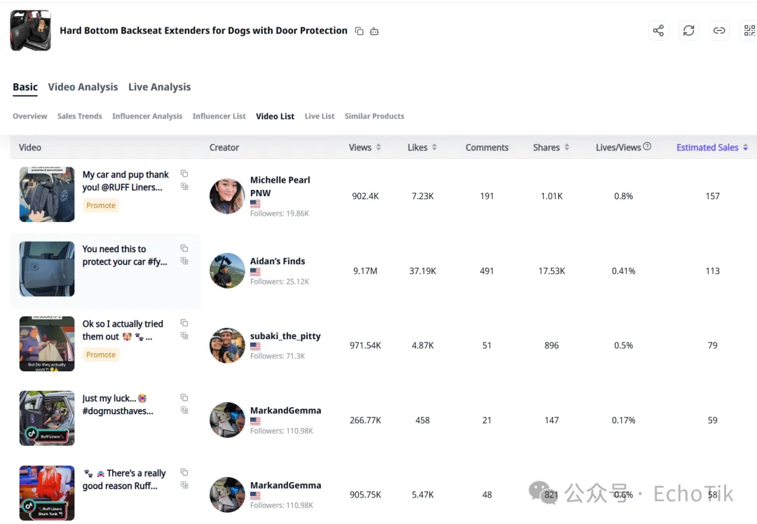Image resolution: width=757 pixels, height=524 pixels.
Task: Open video 'You need this to protect your car'
Action: [125, 255]
